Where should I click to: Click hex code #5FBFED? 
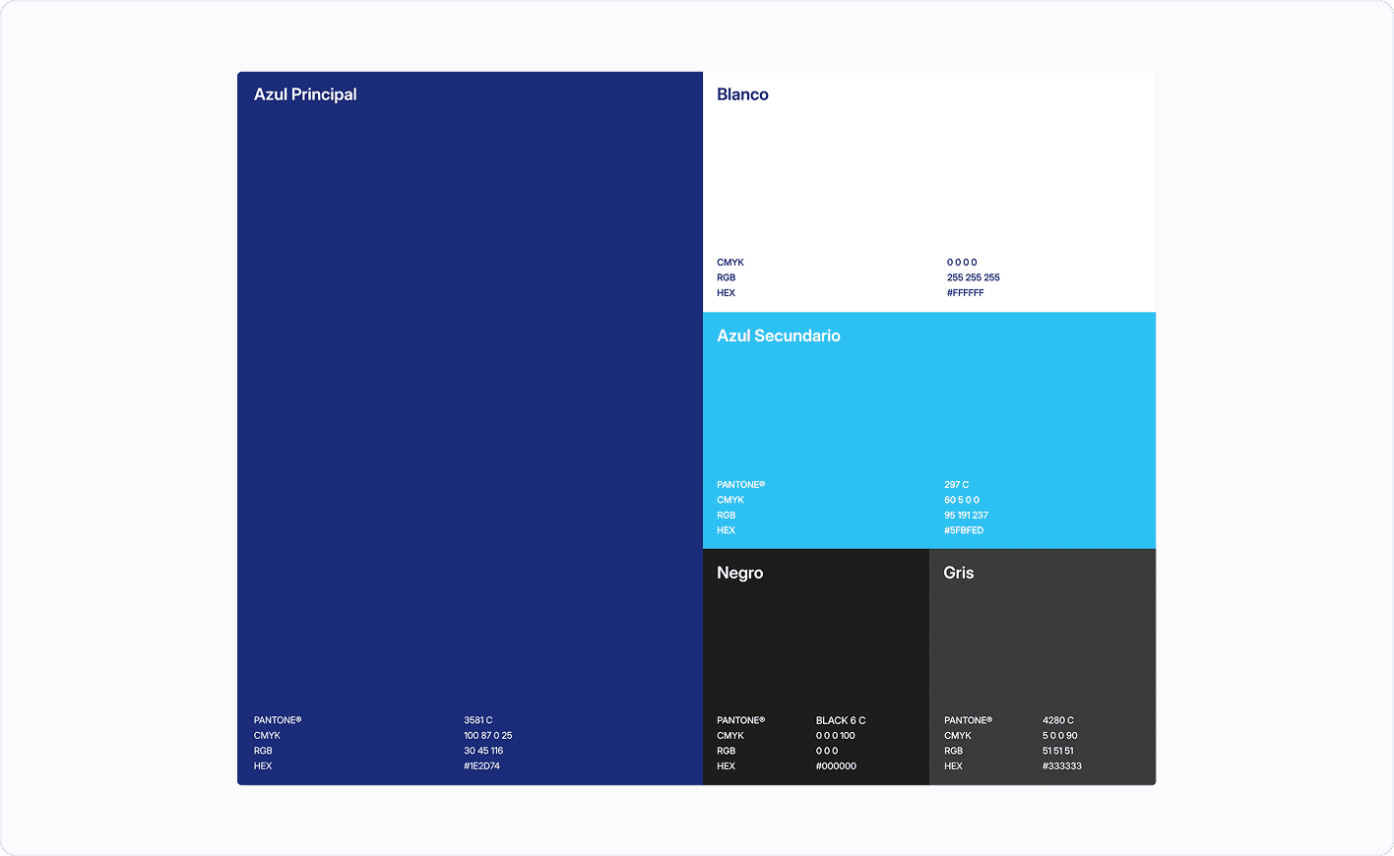pos(963,530)
